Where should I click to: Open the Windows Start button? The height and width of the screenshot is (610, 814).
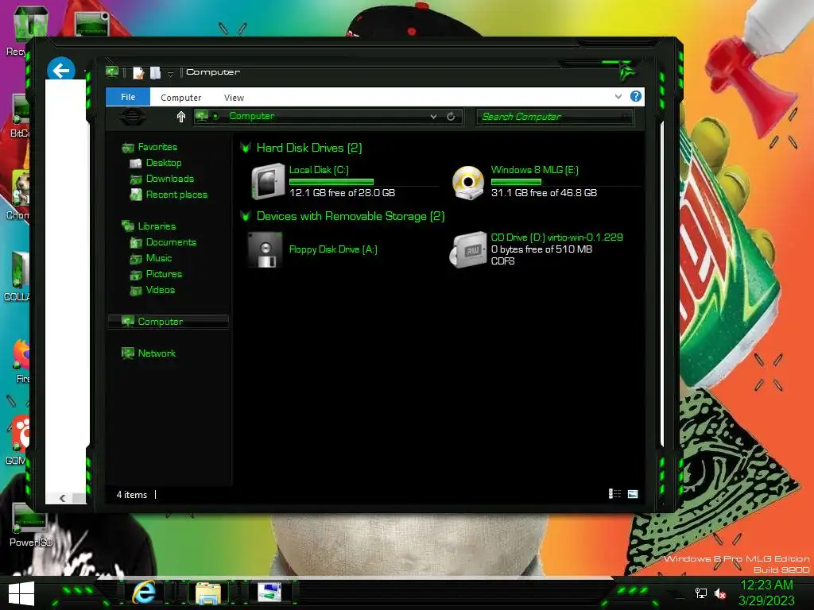[21, 593]
